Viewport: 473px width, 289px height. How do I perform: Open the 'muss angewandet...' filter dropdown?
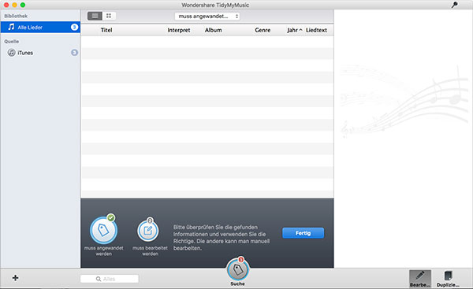click(x=207, y=17)
